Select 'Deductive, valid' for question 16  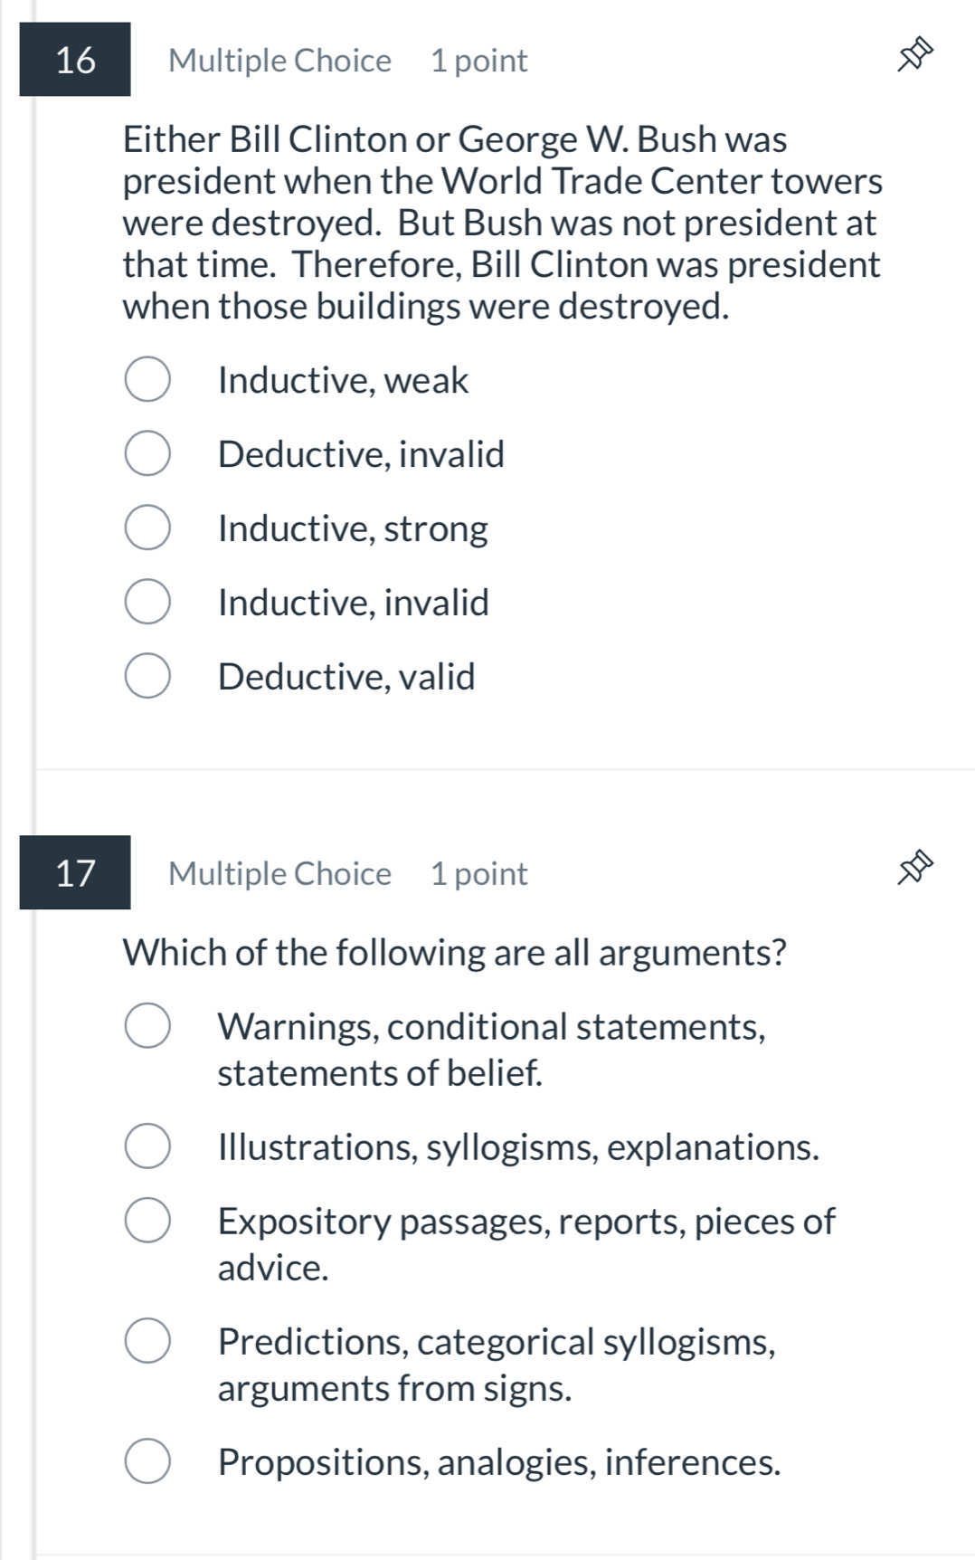(x=147, y=677)
